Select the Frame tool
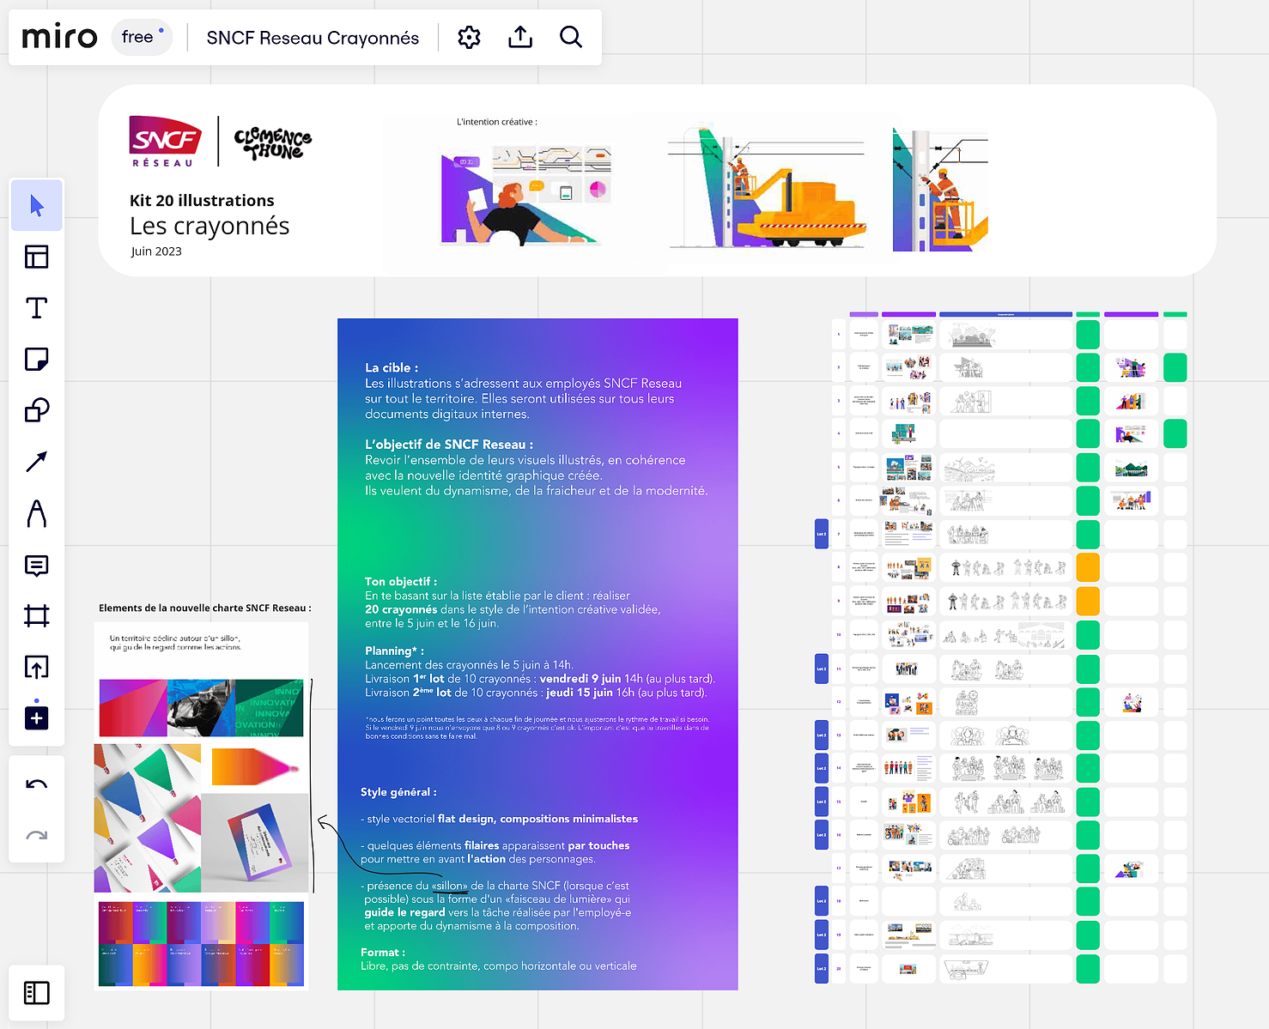This screenshot has height=1029, width=1269. pyautogui.click(x=36, y=615)
